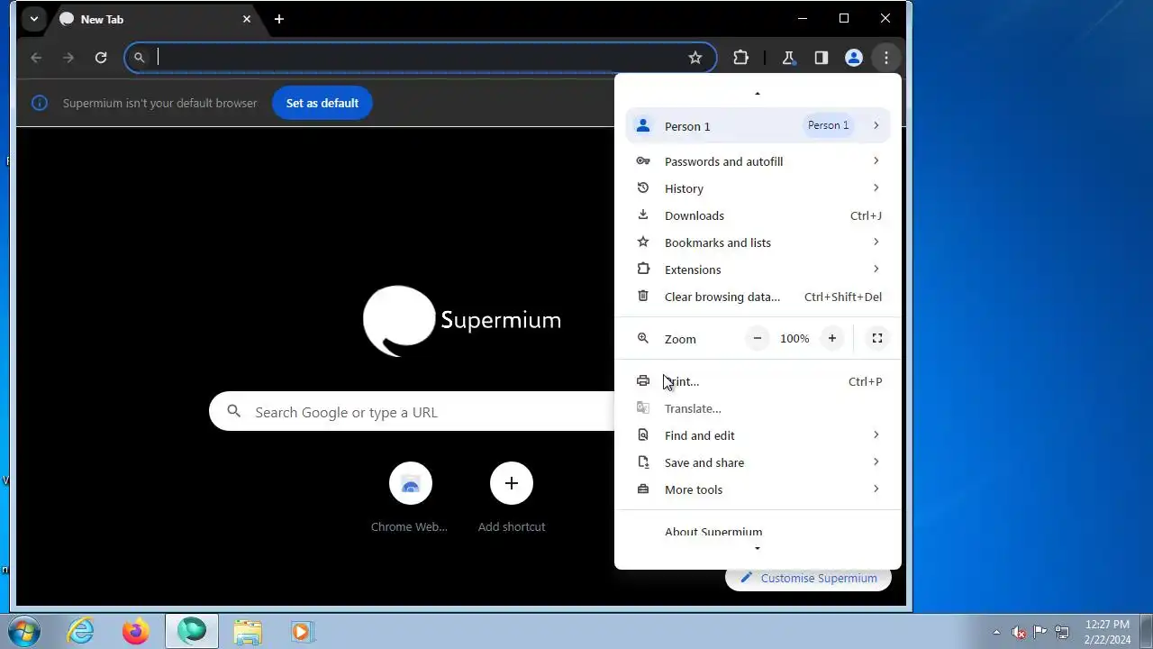Click the muted volume tray icon
Screen dimensions: 1153x649
[x=1019, y=632]
